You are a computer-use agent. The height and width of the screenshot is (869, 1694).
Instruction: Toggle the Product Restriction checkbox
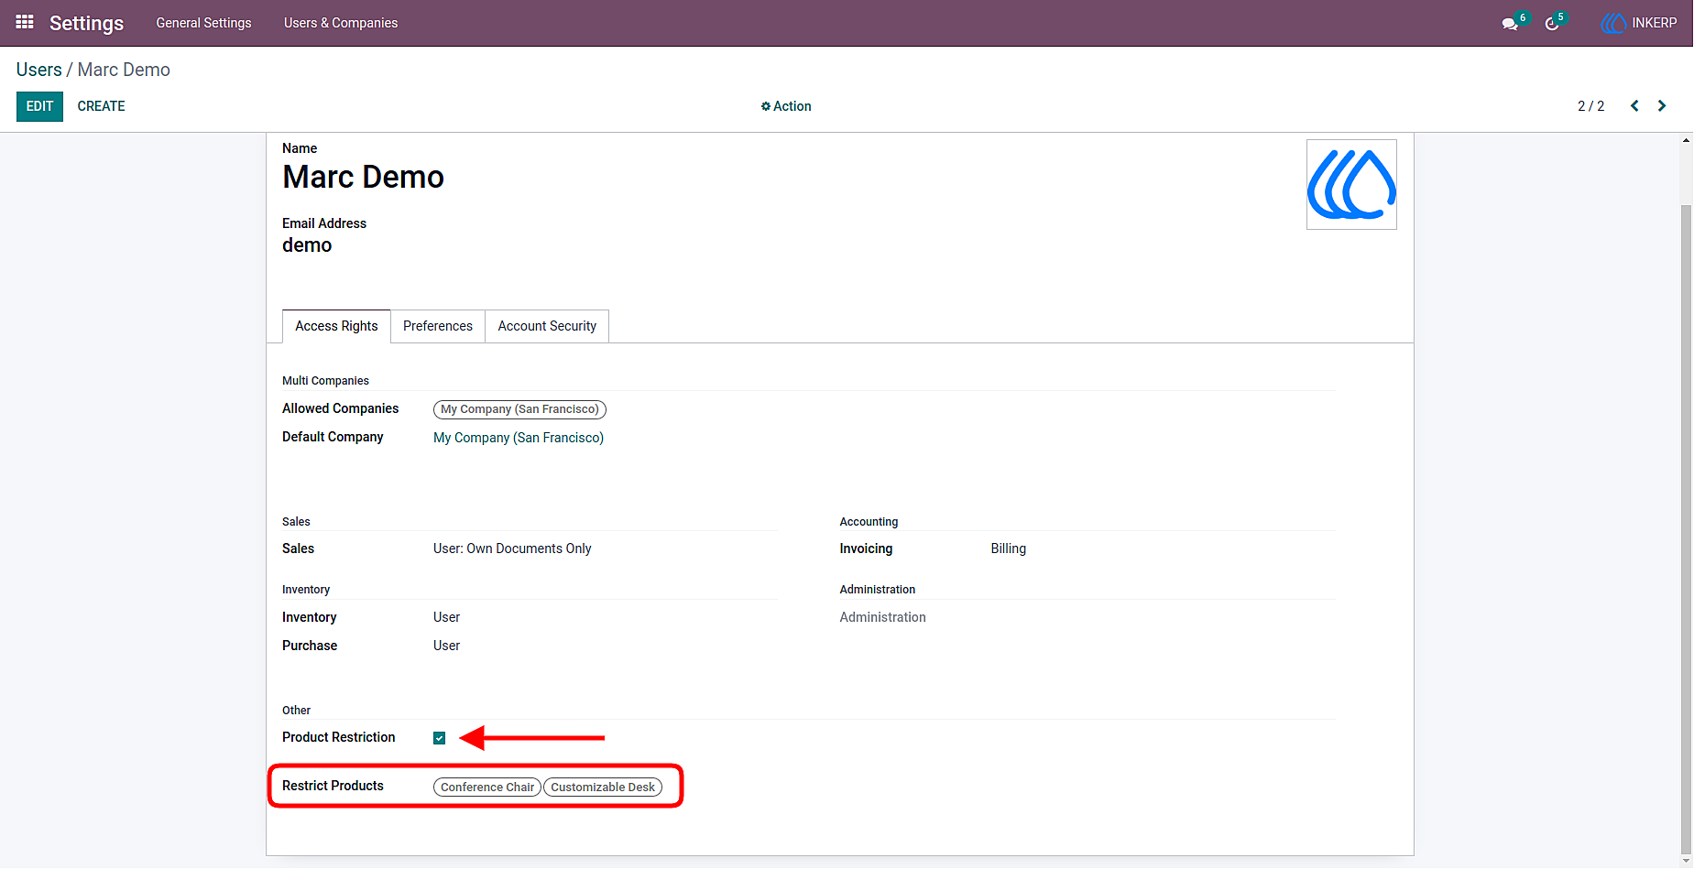440,738
